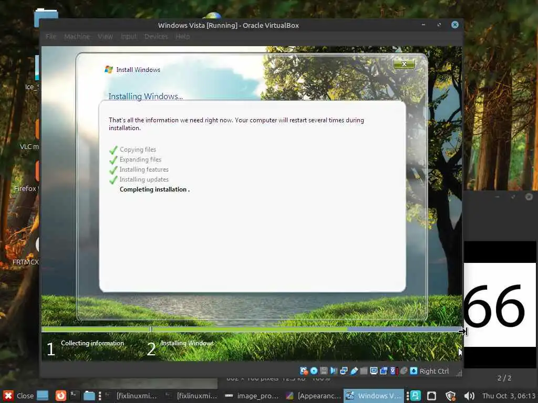Click the optical disc drive status icon
This screenshot has height=403, width=538.
click(x=314, y=371)
